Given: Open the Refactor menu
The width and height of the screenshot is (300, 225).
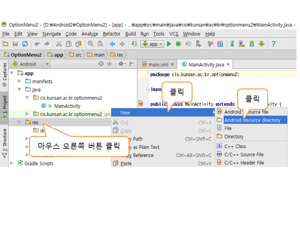Looking at the screenshot, I should (x=112, y=34).
